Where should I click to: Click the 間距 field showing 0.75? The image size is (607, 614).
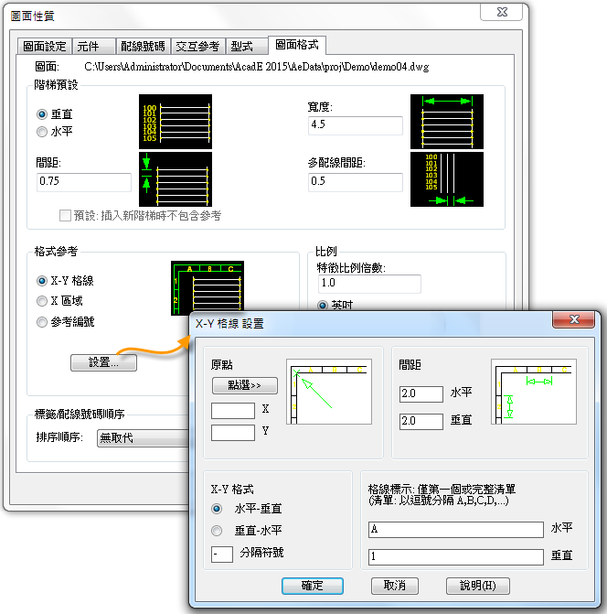pos(84,182)
